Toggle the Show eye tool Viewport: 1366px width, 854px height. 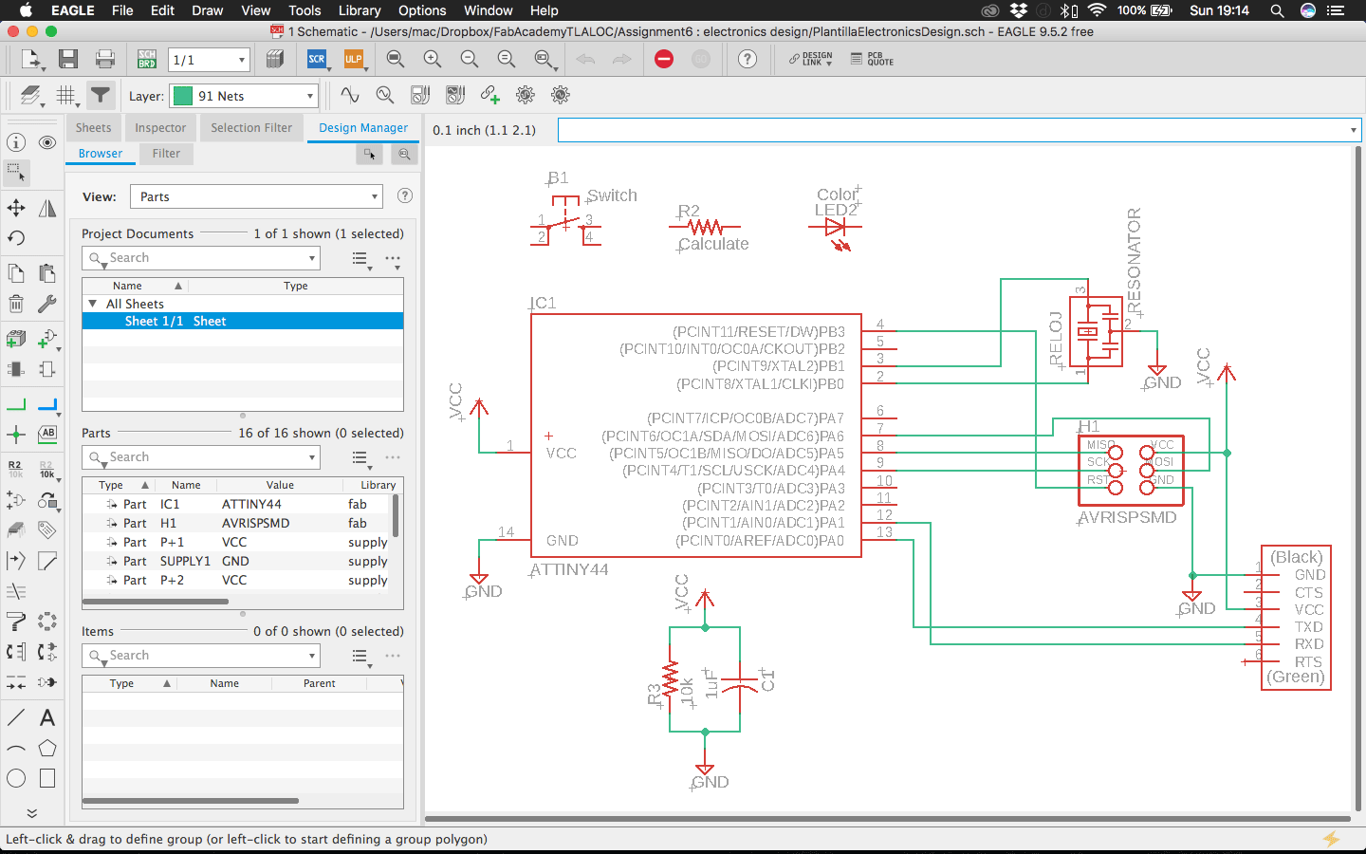coord(46,142)
